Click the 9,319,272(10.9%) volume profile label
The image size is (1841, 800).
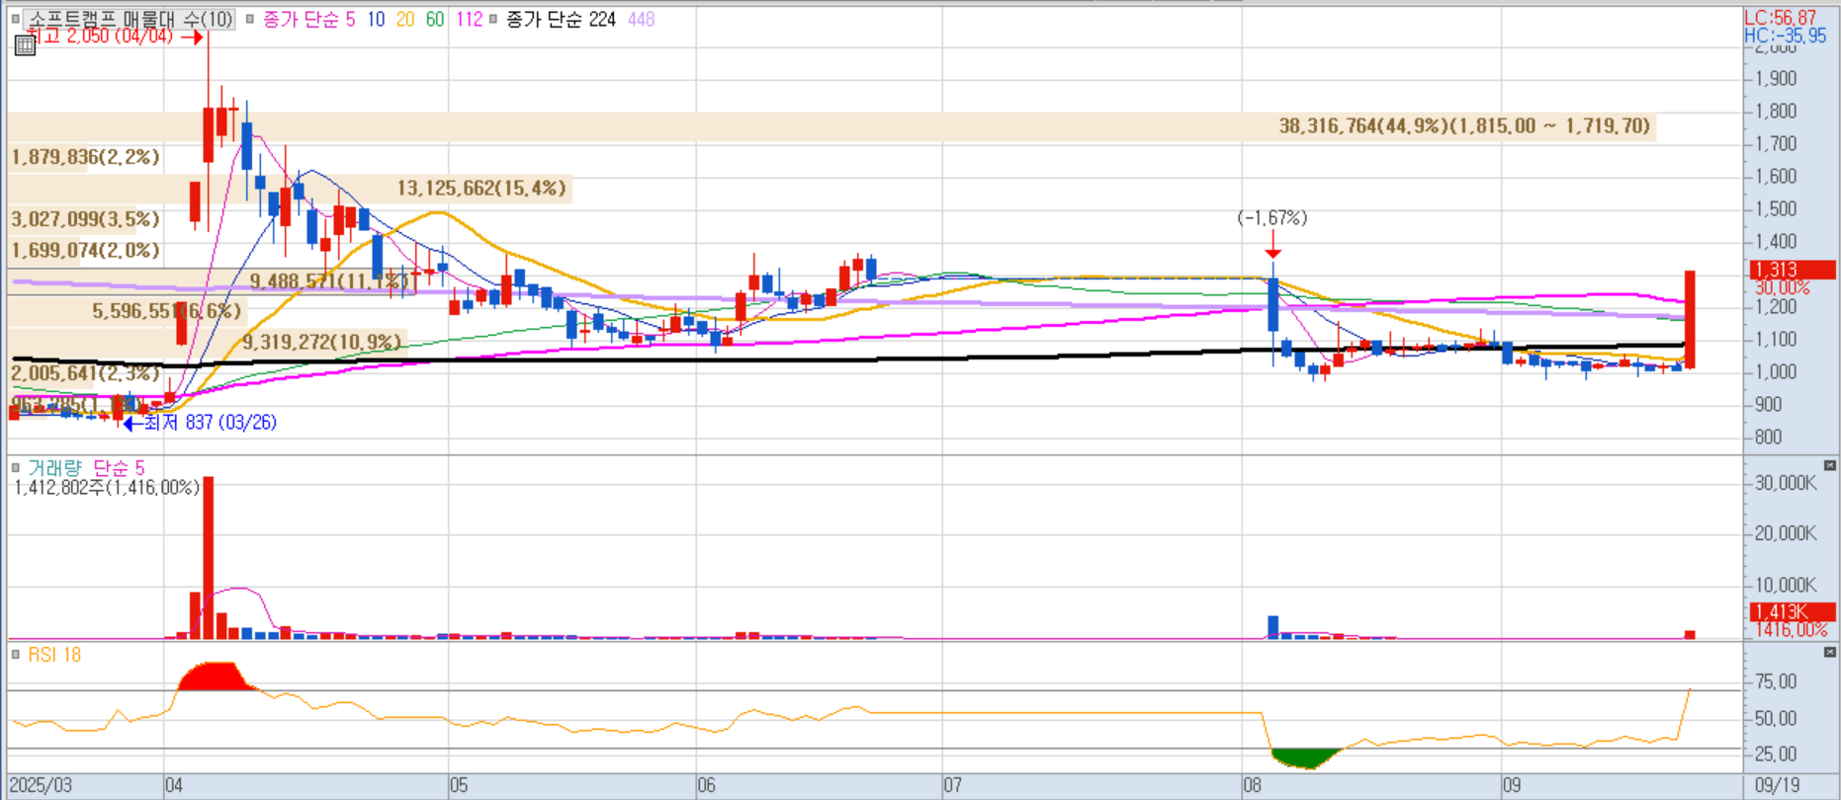pyautogui.click(x=322, y=342)
